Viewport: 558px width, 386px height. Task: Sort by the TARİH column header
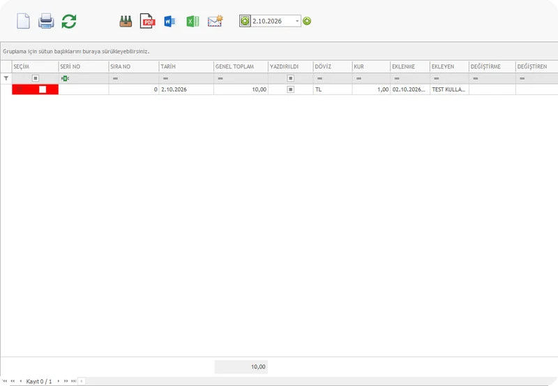(x=186, y=66)
